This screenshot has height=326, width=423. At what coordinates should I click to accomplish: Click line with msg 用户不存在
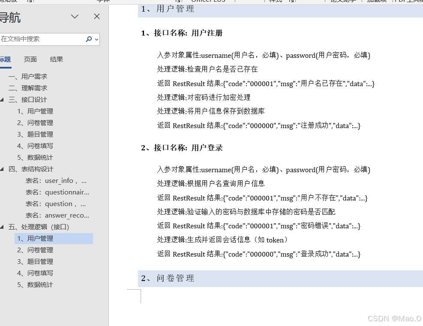262,198
